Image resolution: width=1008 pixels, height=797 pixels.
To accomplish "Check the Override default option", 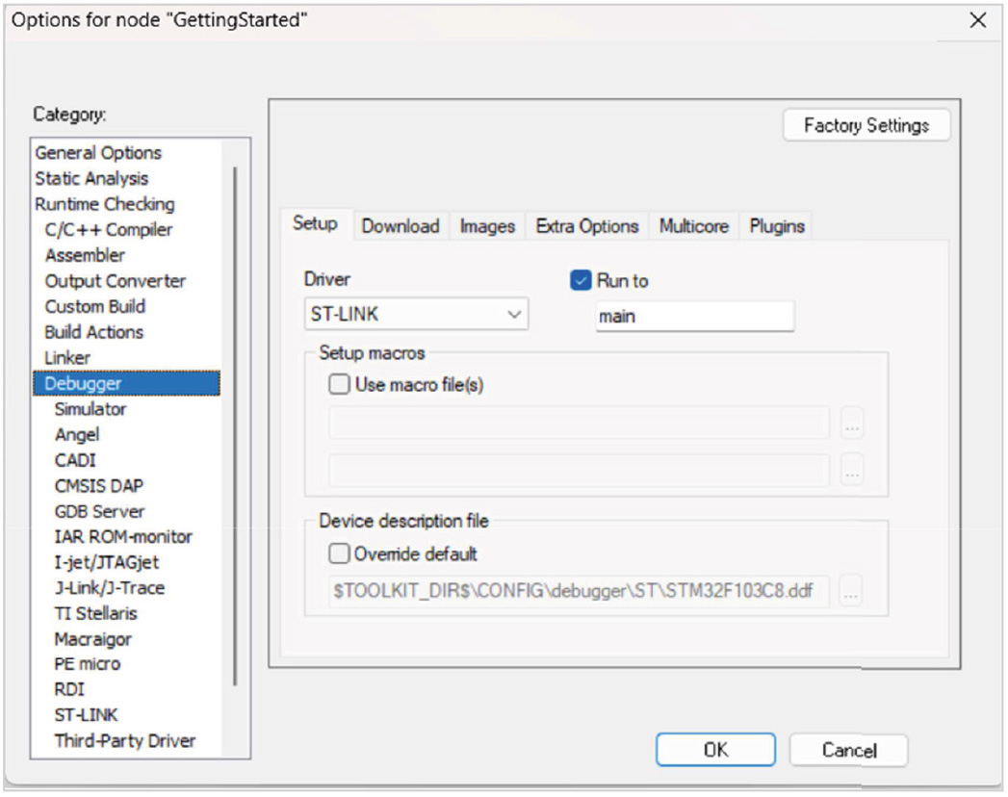I will tap(339, 554).
